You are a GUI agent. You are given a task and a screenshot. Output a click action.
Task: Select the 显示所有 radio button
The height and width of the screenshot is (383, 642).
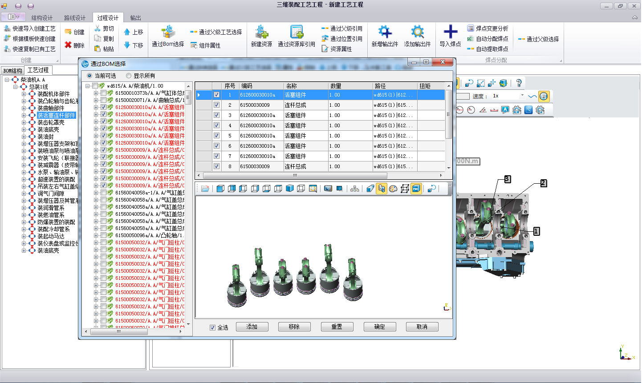coord(129,76)
